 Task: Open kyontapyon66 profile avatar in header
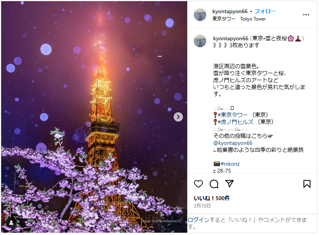click(x=200, y=15)
